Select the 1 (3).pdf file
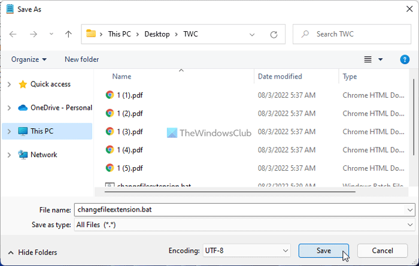This screenshot has width=419, height=266. (130, 131)
